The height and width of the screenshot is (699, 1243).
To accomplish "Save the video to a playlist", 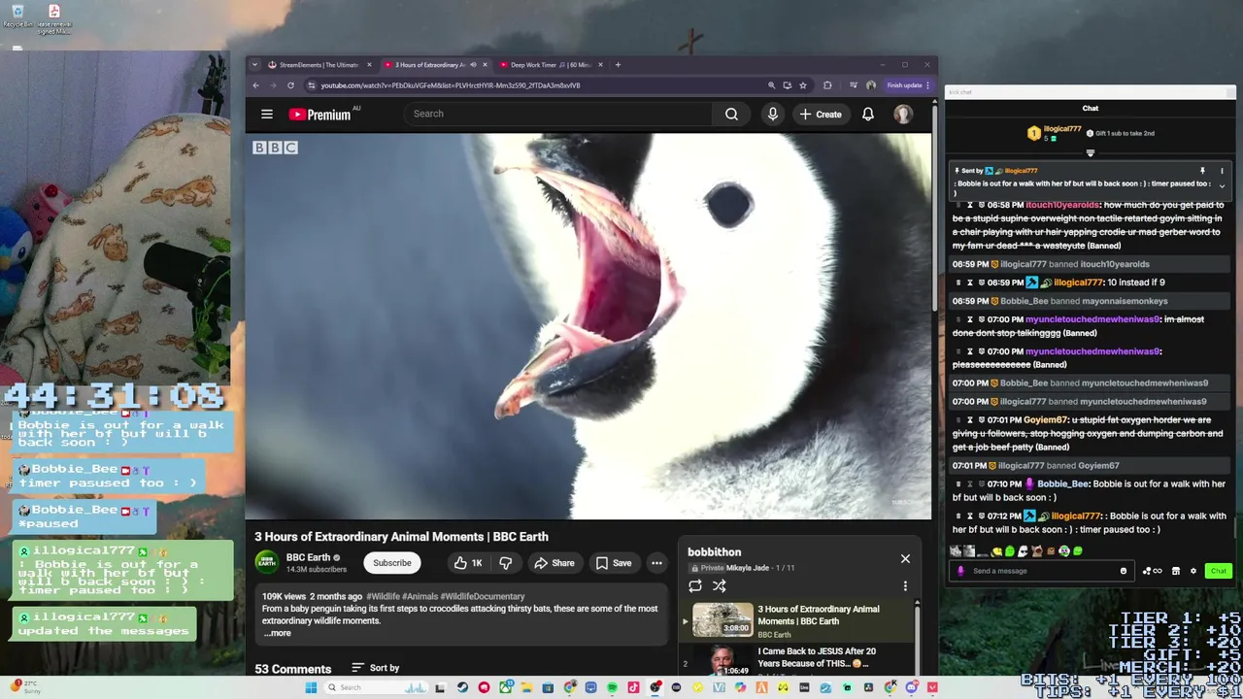I will (614, 563).
